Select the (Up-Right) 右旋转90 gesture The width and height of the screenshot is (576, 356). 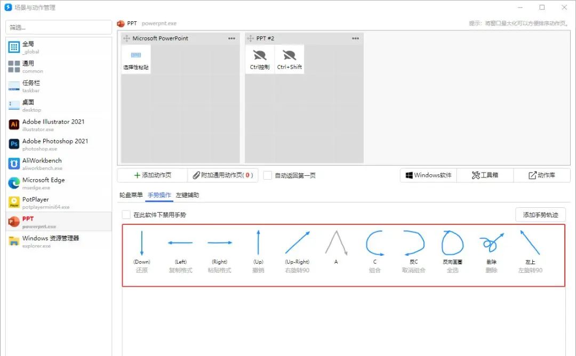coord(297,252)
